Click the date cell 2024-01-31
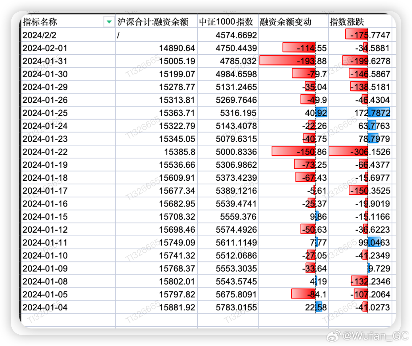The width and height of the screenshot is (412, 346). coord(69,61)
